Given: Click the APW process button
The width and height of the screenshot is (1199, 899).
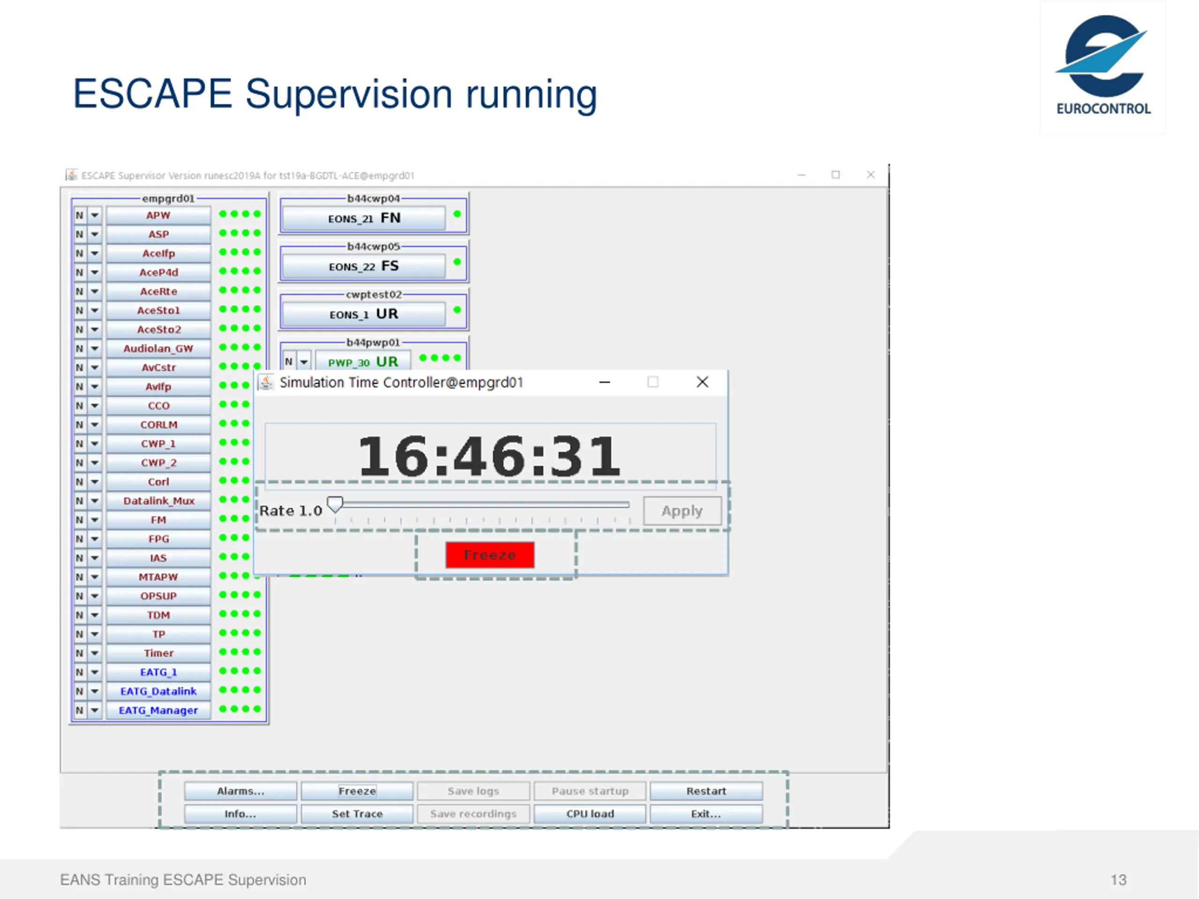Looking at the screenshot, I should (158, 215).
